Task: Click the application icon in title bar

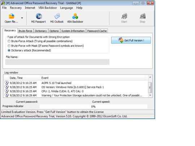Action: pos(3,3)
